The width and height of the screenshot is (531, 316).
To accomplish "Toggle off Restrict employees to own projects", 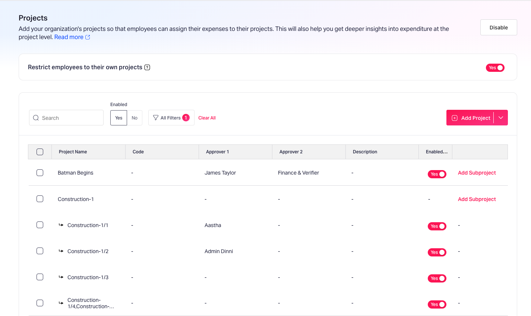I will (495, 68).
